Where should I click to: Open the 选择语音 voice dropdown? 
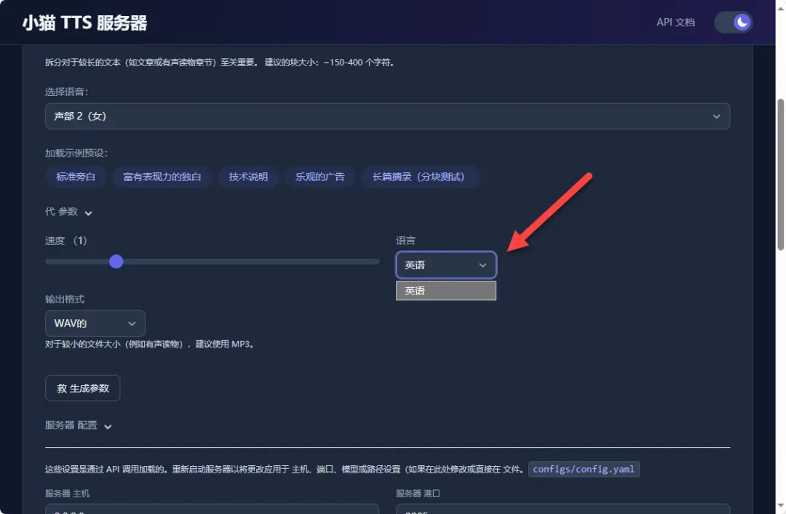coord(387,116)
